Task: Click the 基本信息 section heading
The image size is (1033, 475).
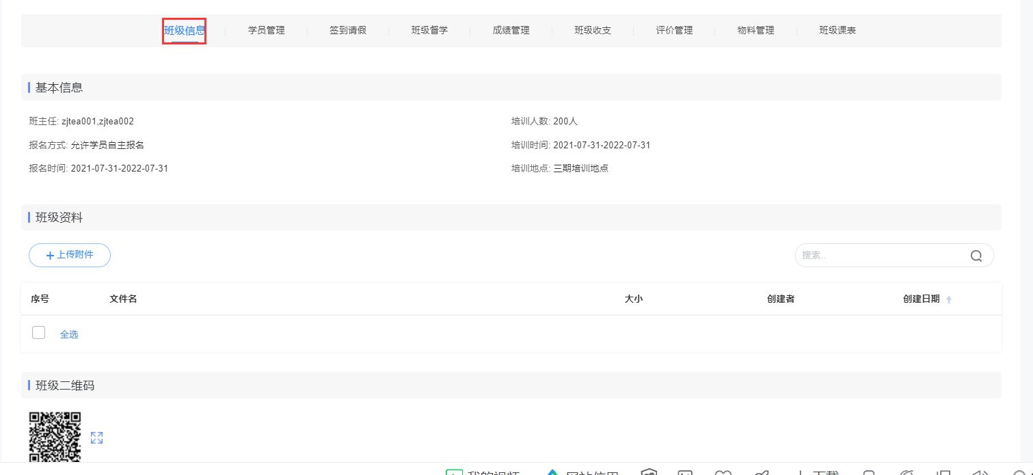Action: coord(59,87)
